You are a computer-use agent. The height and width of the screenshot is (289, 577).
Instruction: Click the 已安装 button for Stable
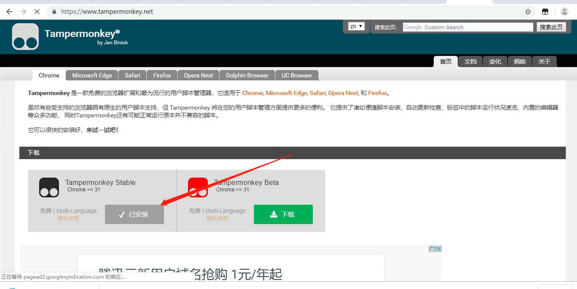134,214
